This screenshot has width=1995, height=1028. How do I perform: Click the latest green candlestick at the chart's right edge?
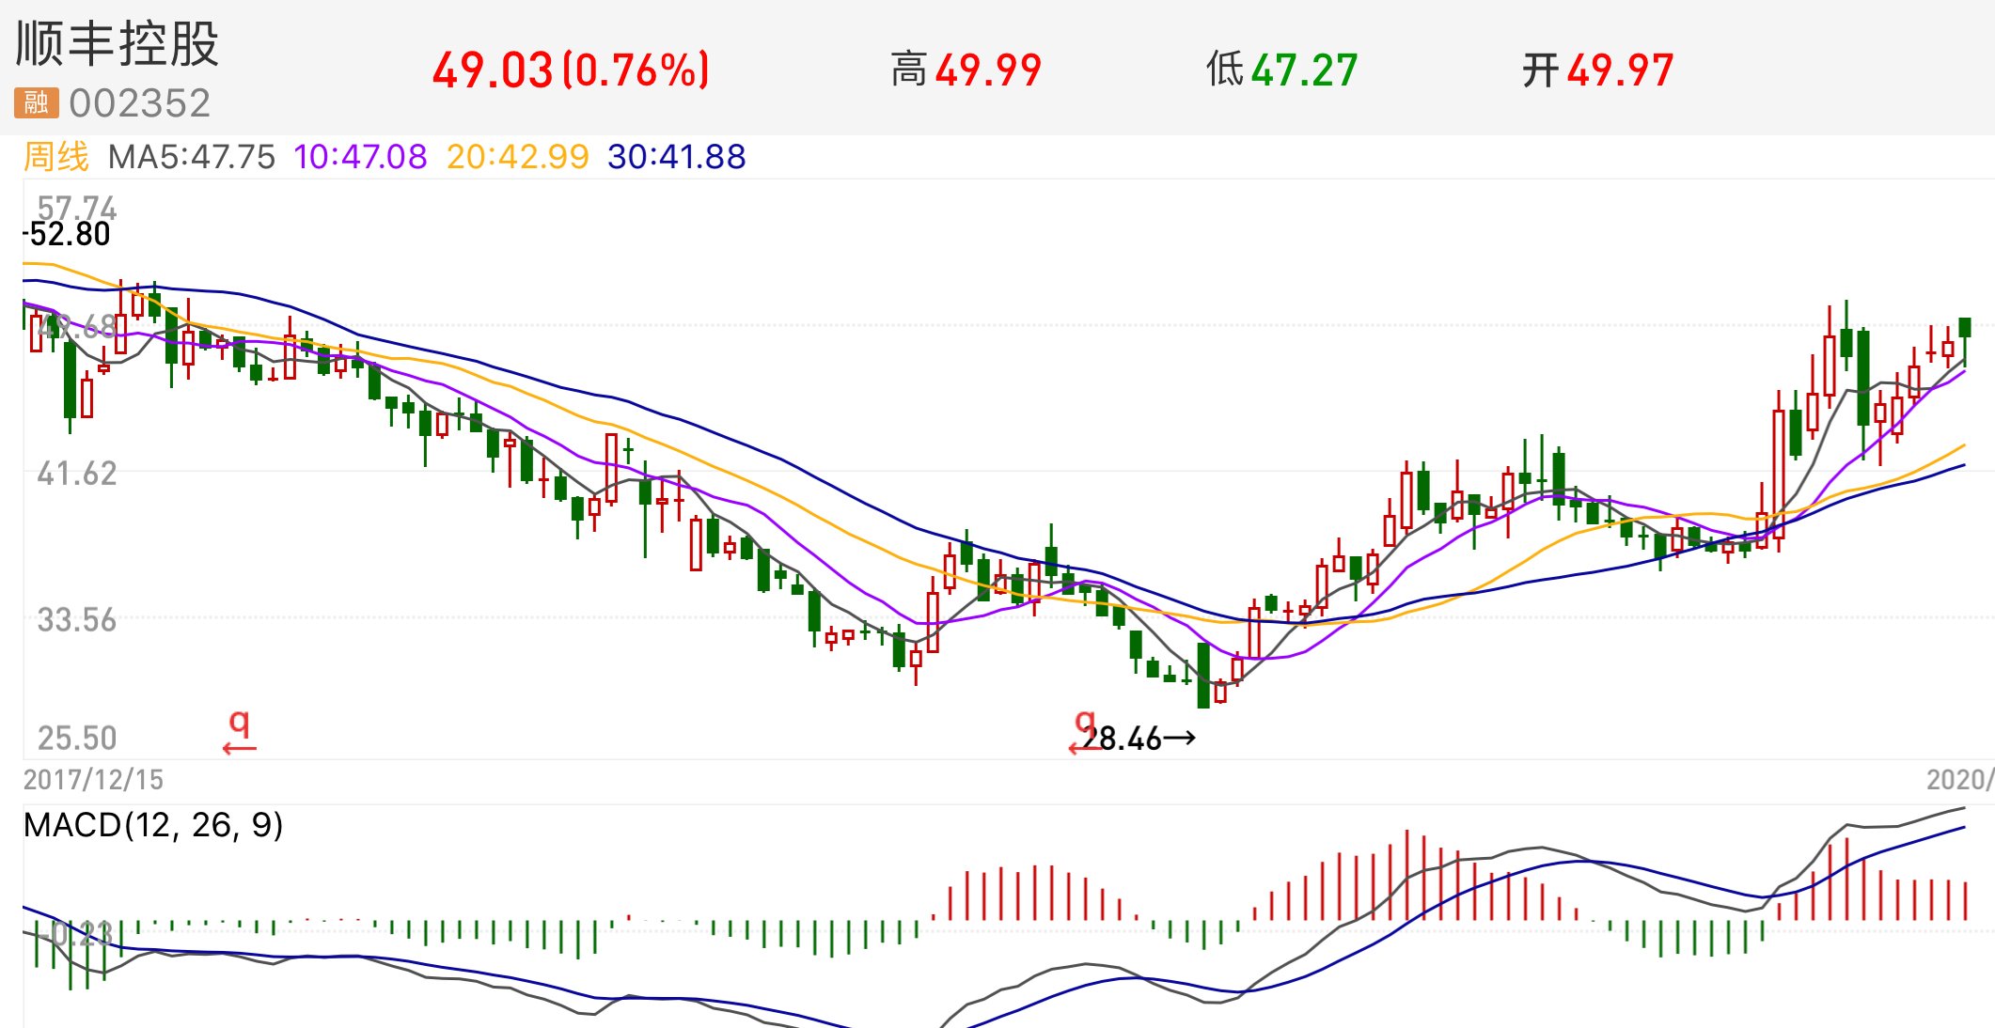point(1965,340)
